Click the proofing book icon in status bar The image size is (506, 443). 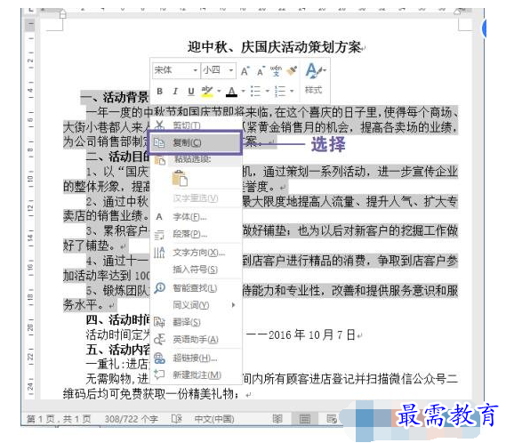[176, 419]
